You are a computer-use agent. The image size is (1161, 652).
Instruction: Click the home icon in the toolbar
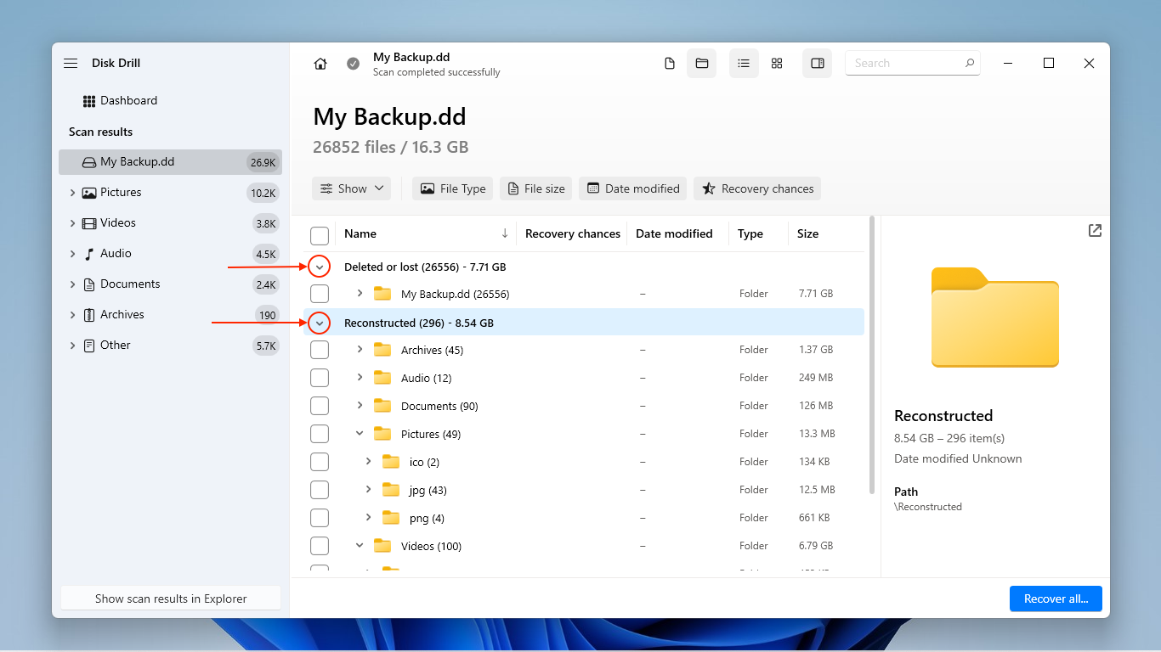click(320, 63)
